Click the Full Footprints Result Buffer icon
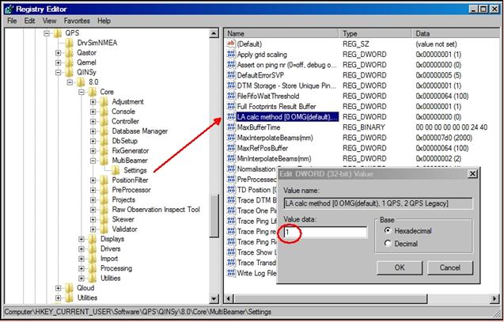 tap(231, 106)
